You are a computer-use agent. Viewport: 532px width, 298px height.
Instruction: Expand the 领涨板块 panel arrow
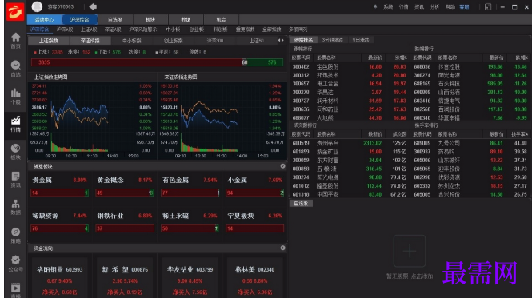point(282,166)
